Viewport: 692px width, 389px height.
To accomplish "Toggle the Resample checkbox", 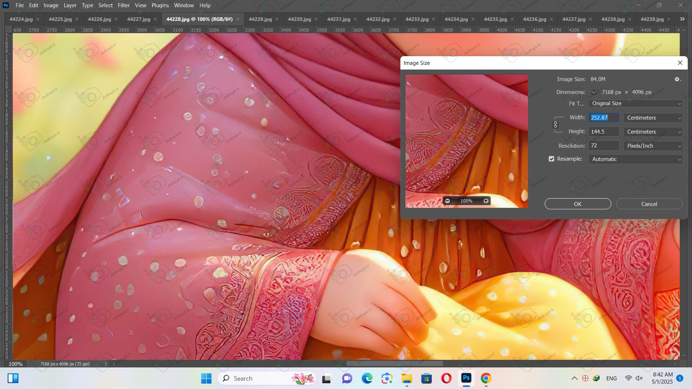I will click(x=551, y=159).
